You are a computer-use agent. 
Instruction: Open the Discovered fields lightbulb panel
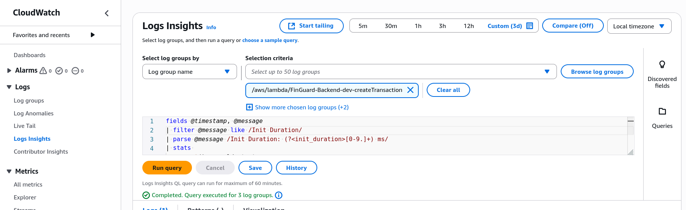(662, 64)
